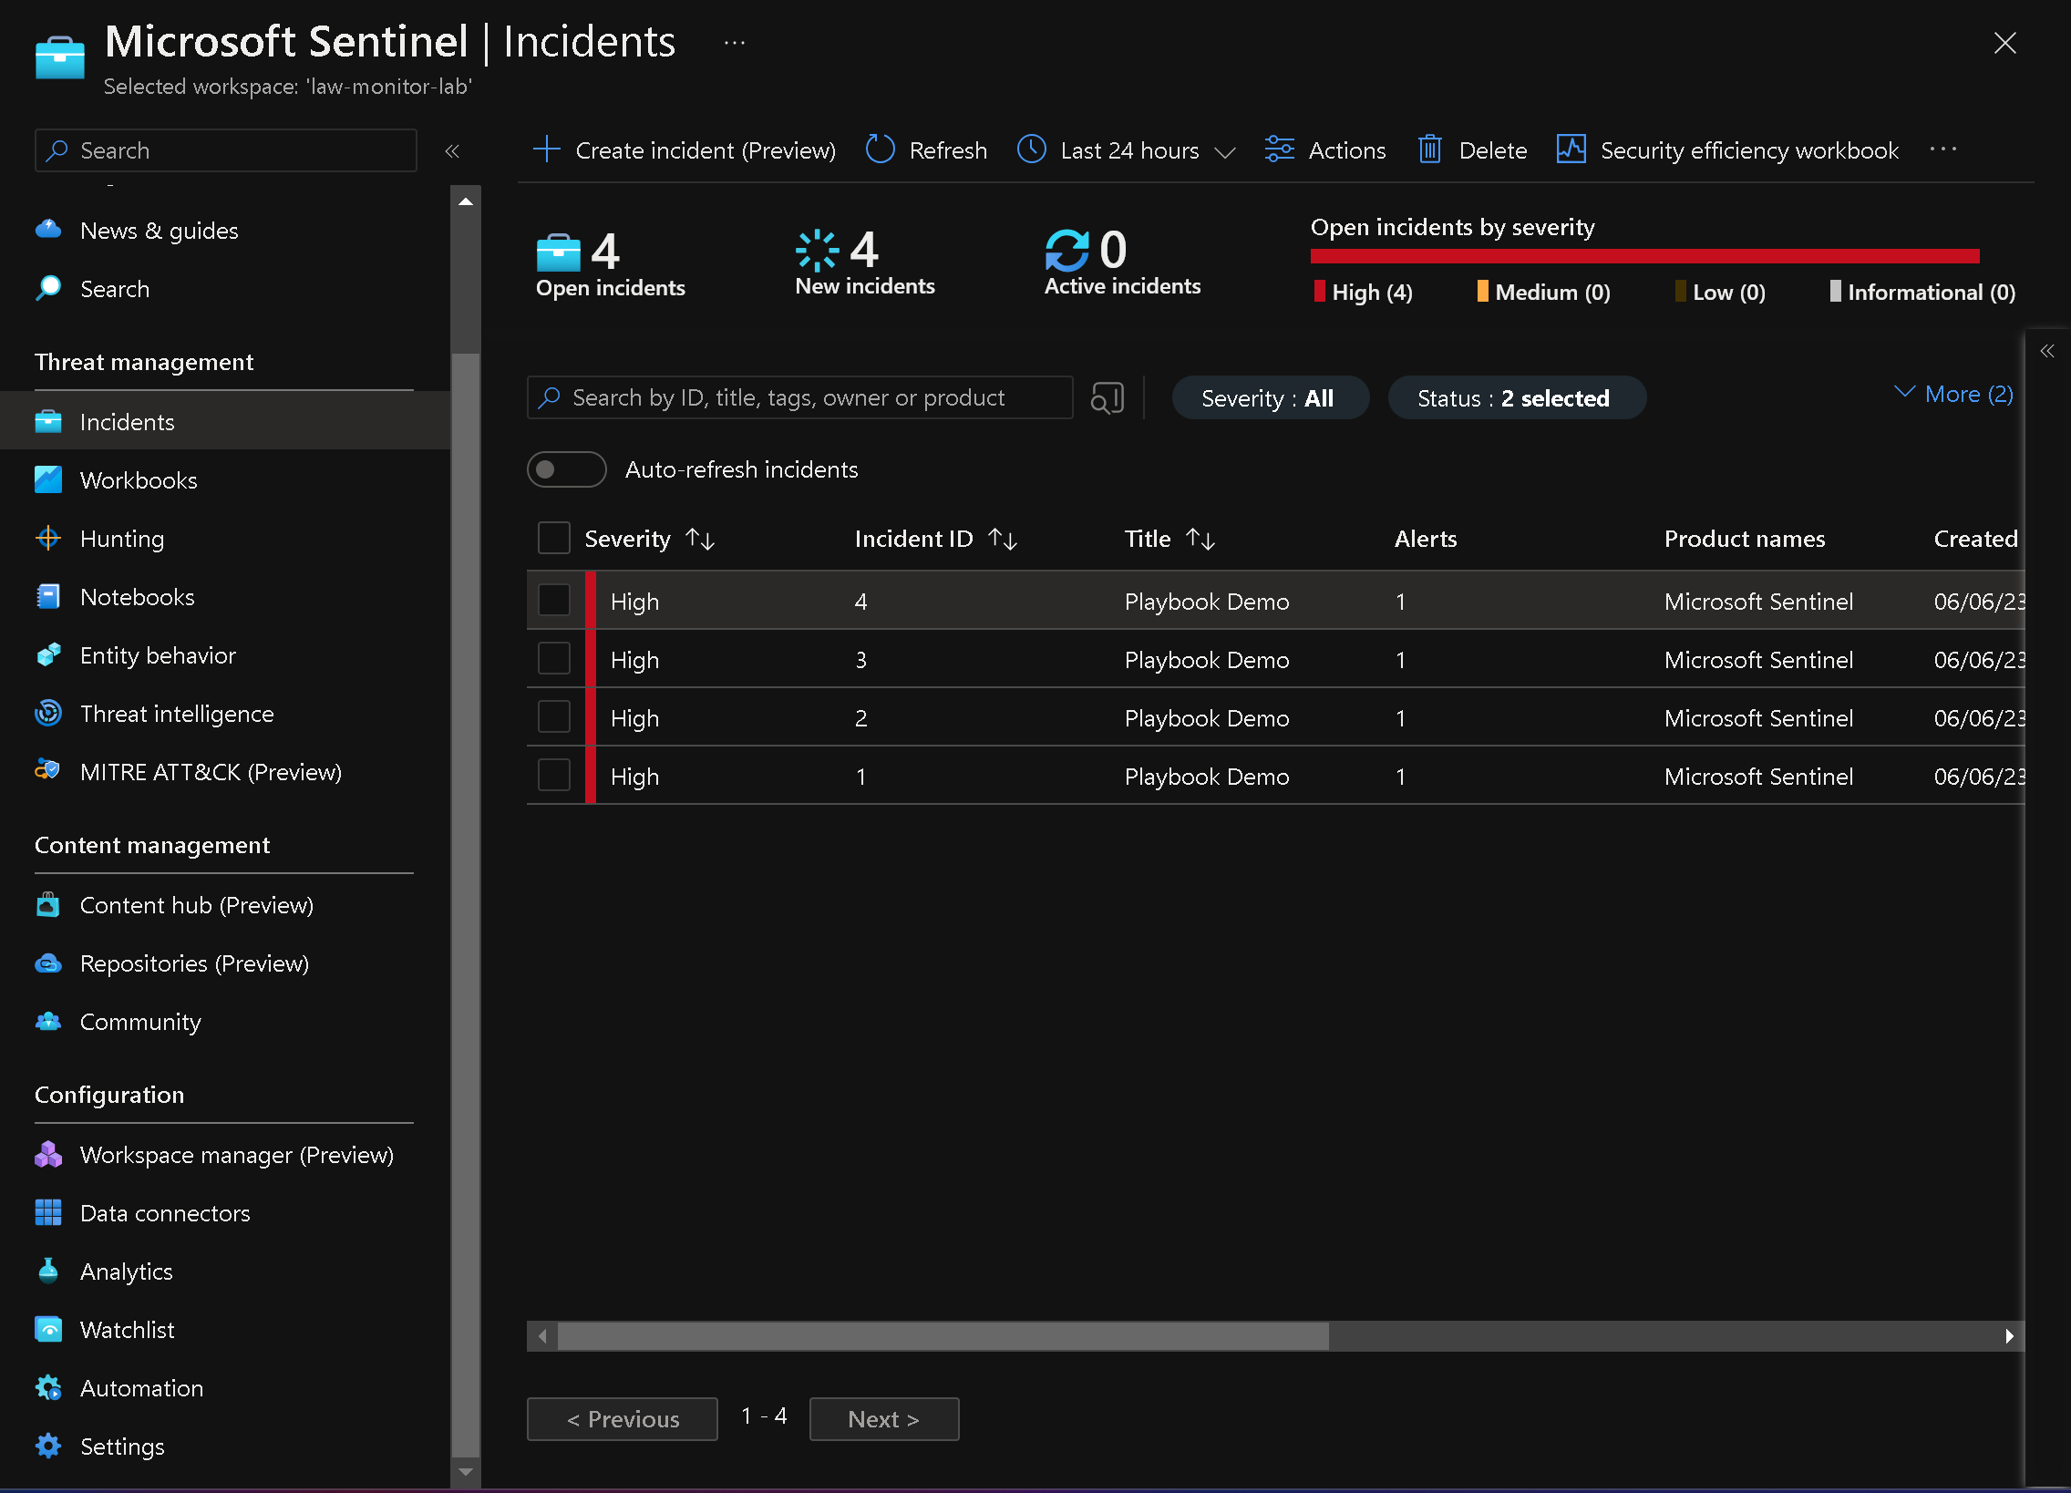Expand the right side details pane
2071x1493 pixels.
2046,351
